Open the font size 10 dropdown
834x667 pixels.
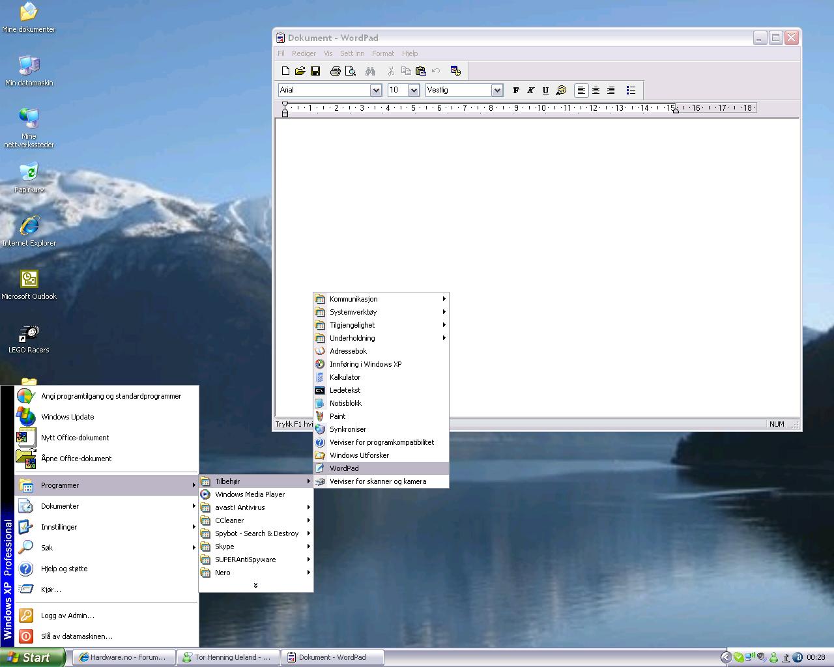tap(413, 91)
